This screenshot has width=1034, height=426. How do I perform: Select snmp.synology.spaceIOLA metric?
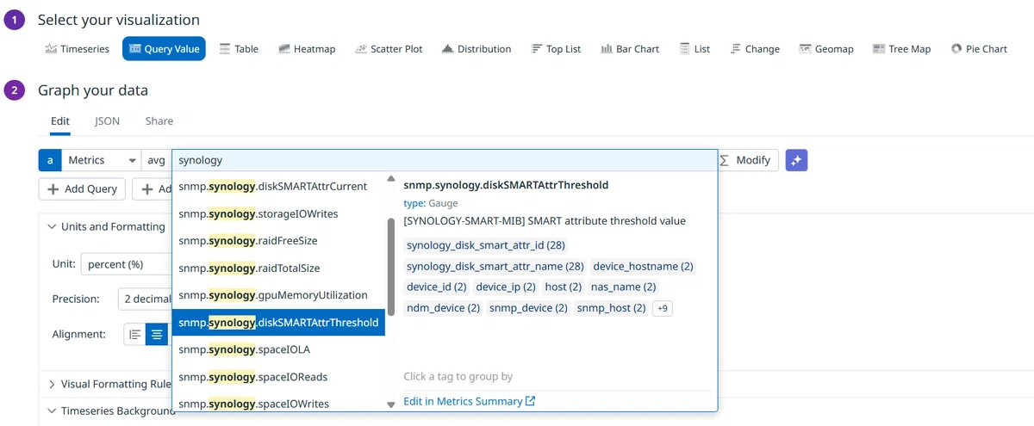(278, 349)
